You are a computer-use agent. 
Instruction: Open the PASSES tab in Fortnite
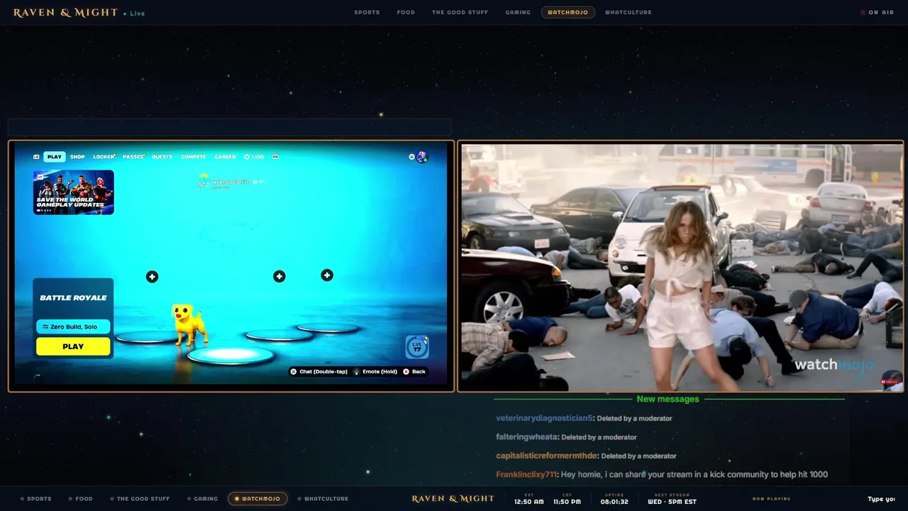click(x=133, y=157)
